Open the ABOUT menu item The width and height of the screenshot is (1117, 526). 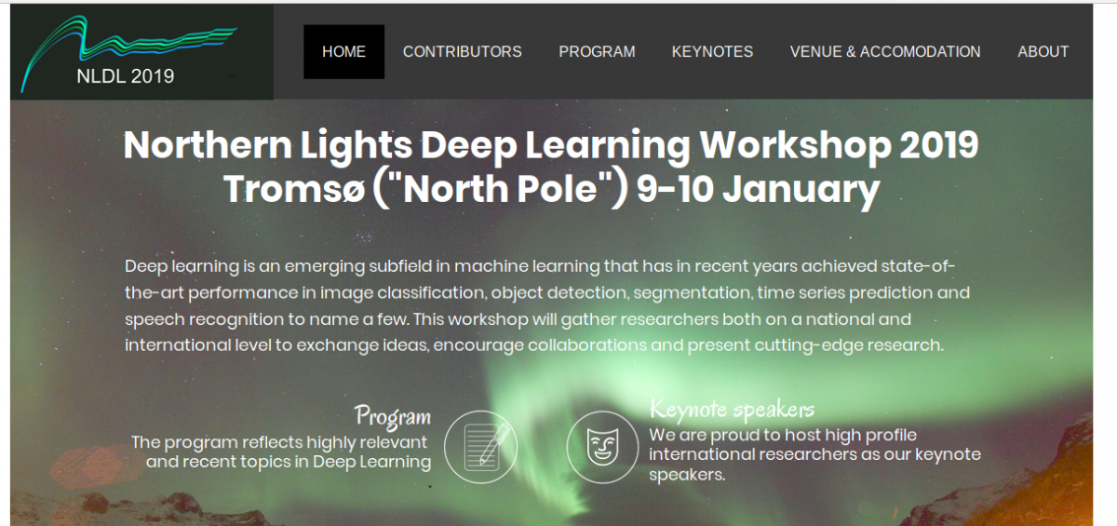click(x=1043, y=52)
